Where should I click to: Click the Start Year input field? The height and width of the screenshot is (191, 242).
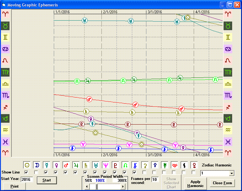tap(27, 179)
